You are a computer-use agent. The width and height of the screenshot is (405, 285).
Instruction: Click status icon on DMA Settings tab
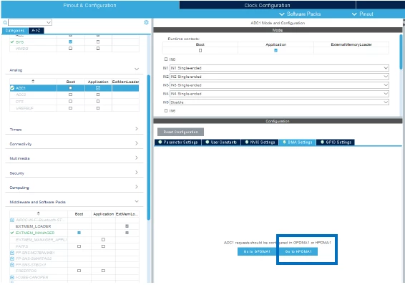(284, 142)
